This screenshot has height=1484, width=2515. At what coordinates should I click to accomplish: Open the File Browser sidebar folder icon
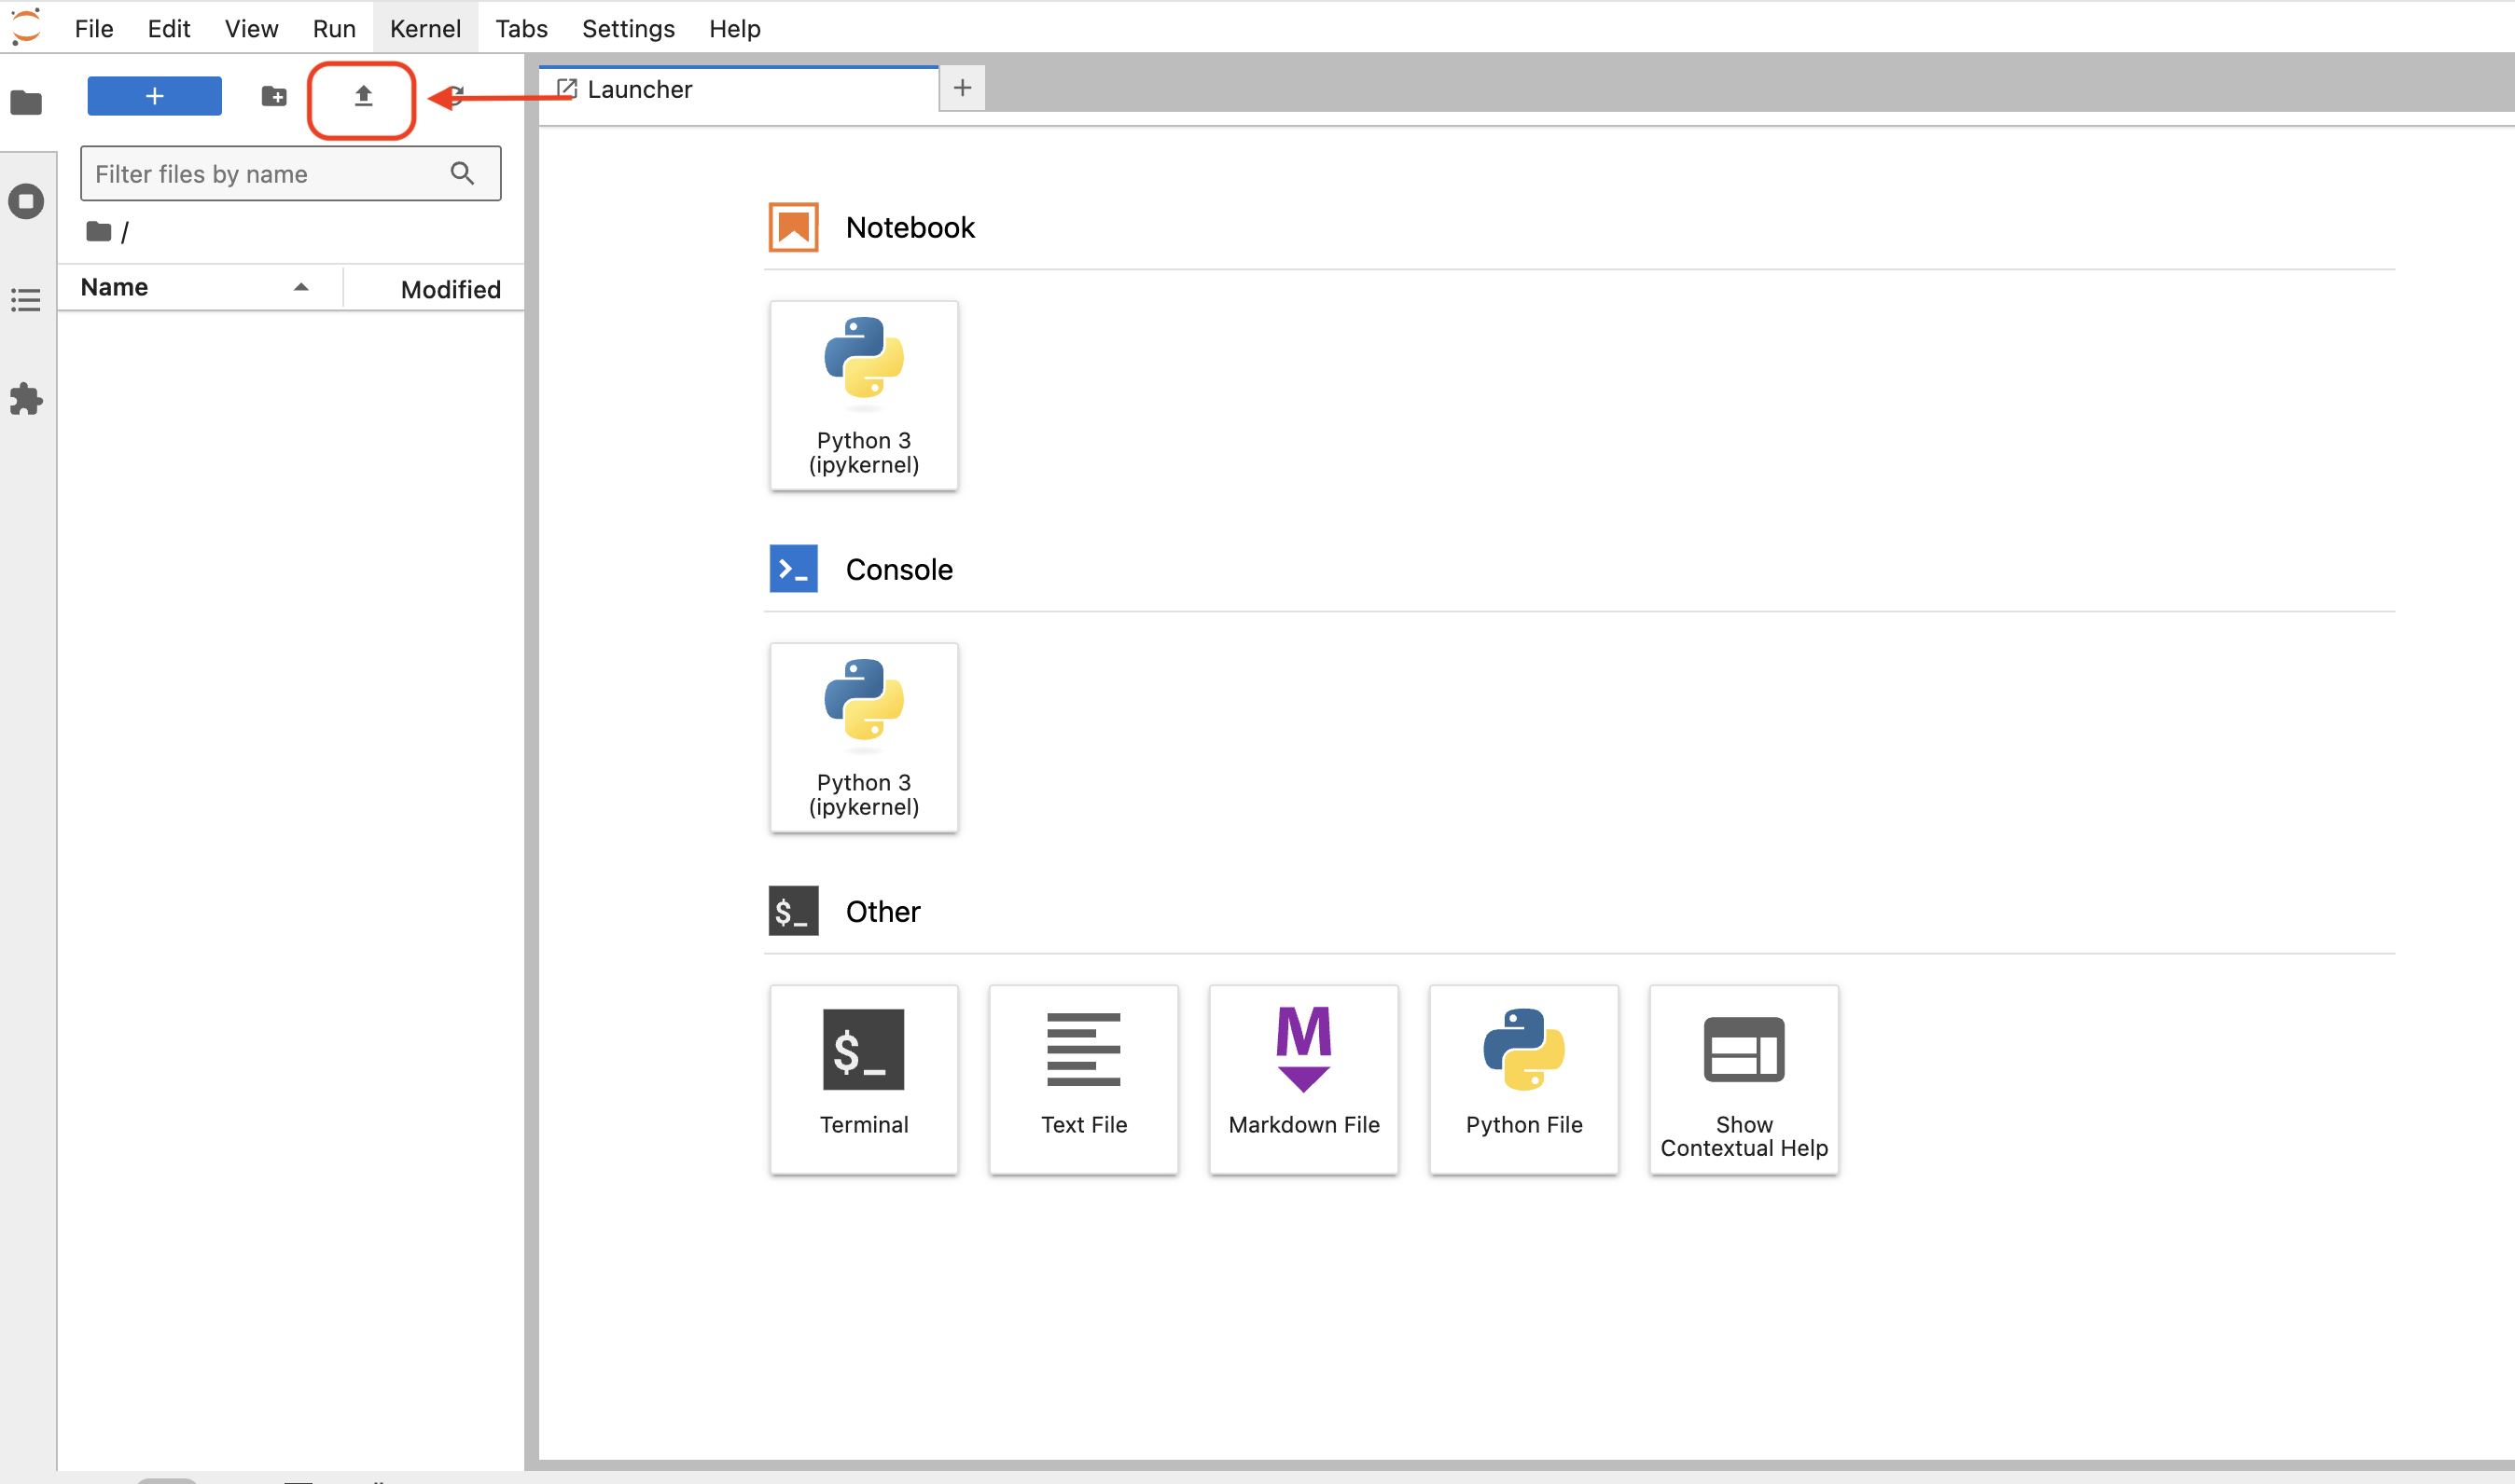[x=26, y=102]
